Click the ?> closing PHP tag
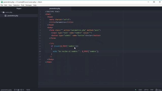This screenshot has height=91, width=162. [x=51, y=57]
